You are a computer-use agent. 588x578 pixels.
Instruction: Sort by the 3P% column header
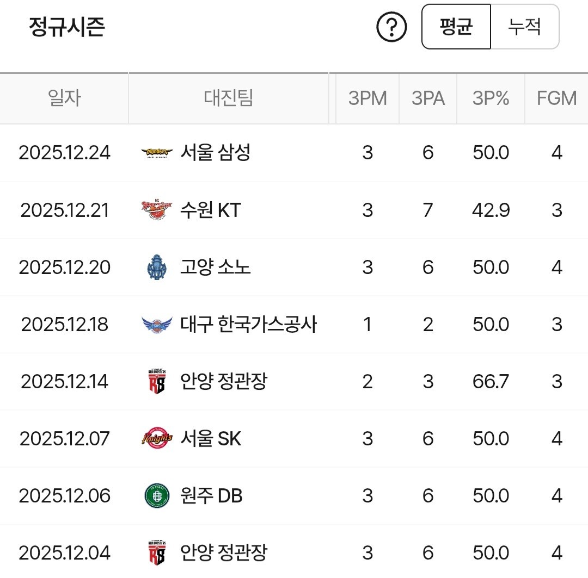click(x=491, y=98)
